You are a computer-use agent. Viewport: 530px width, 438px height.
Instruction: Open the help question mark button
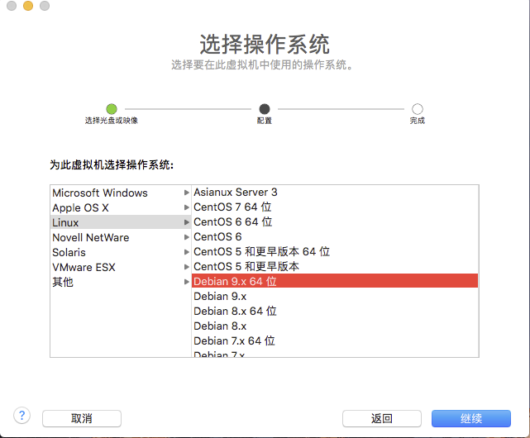[22, 416]
